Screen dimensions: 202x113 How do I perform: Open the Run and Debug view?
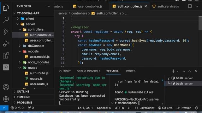[6, 44]
